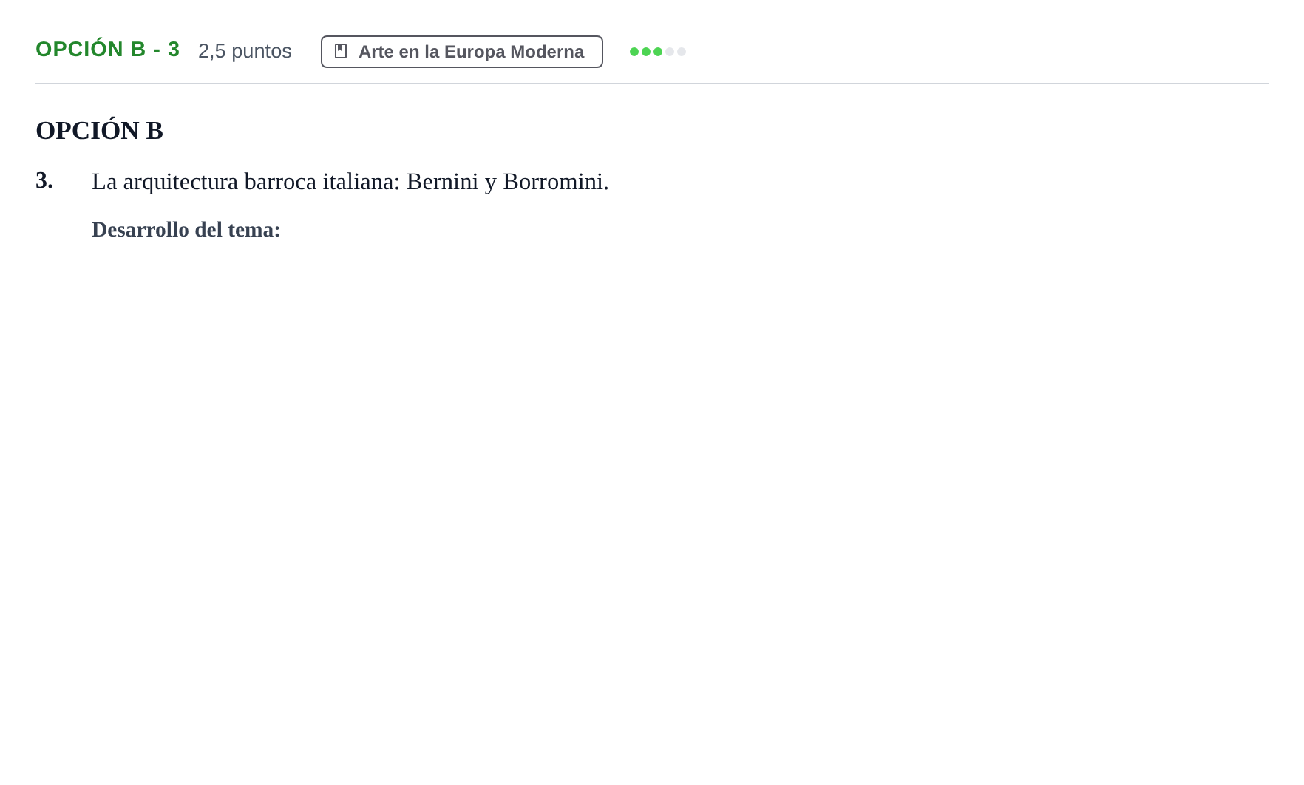
Task: Open the Arte en la Europa Moderna tag
Action: click(x=462, y=52)
